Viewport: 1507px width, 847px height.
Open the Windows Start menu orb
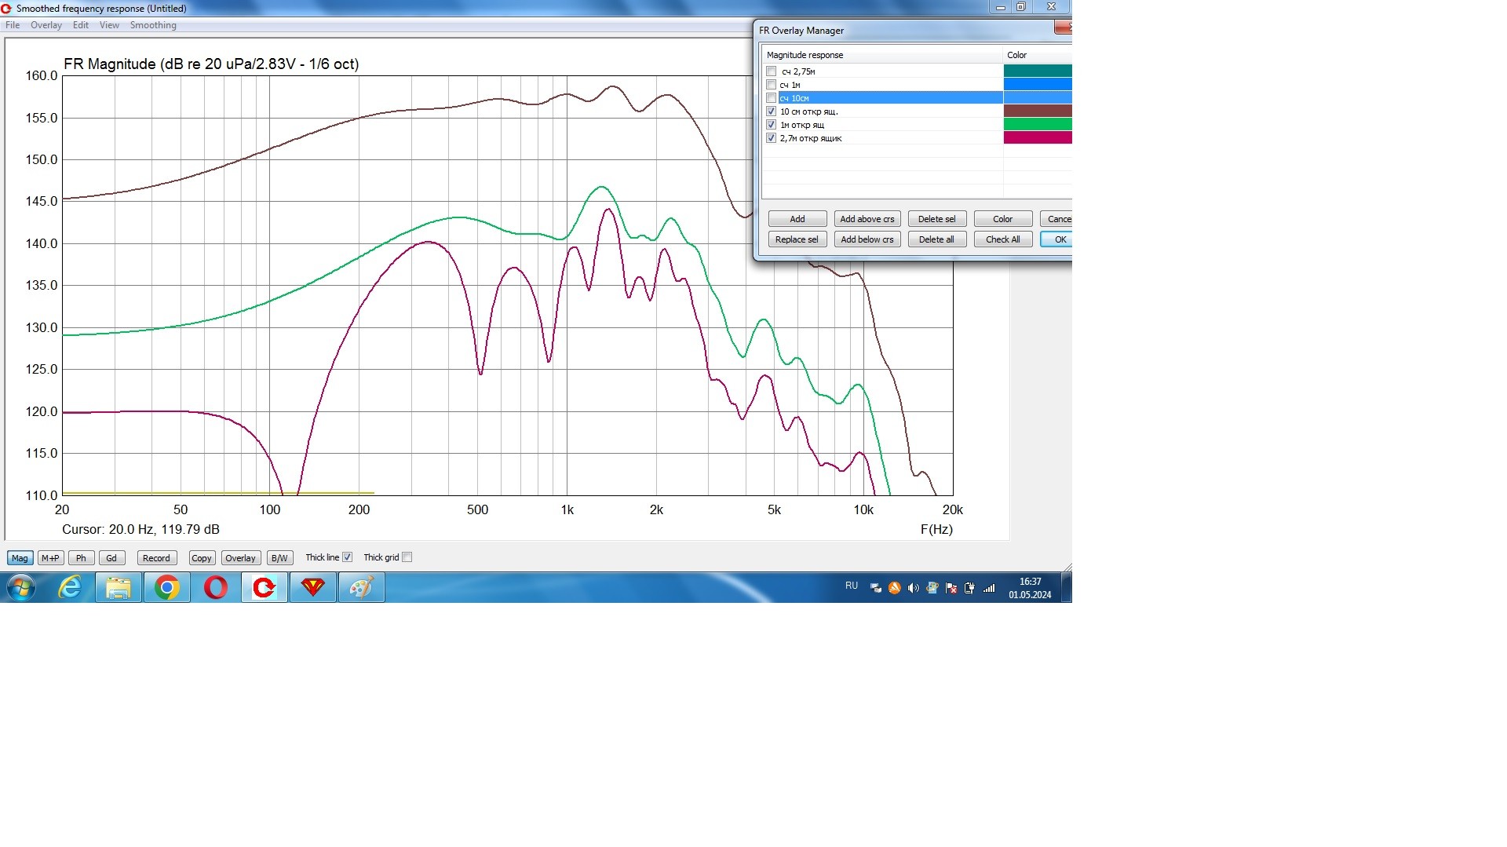point(21,587)
